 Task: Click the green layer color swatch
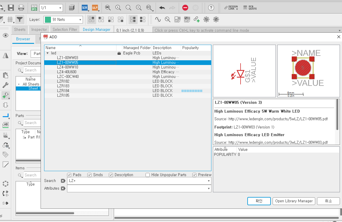48,20
